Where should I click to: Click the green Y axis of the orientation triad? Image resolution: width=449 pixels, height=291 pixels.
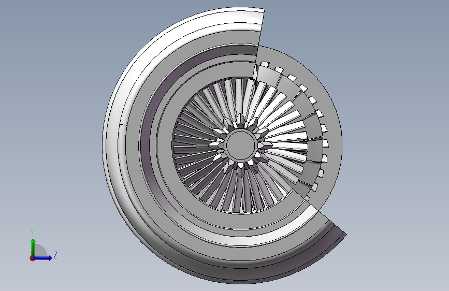tap(33, 248)
